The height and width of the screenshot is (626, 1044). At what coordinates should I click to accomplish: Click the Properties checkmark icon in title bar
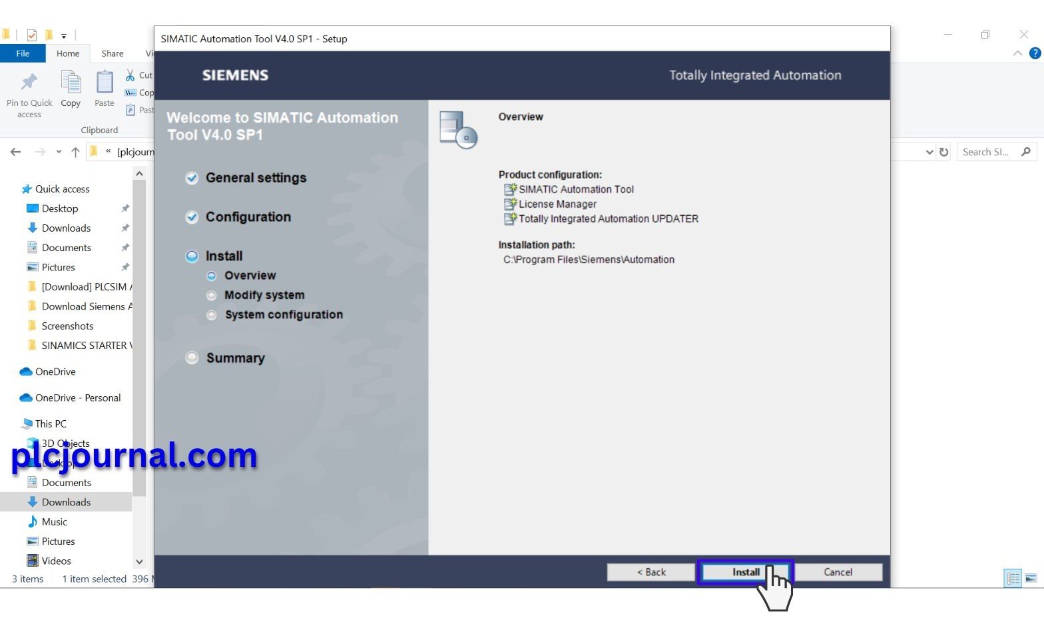pyautogui.click(x=31, y=35)
